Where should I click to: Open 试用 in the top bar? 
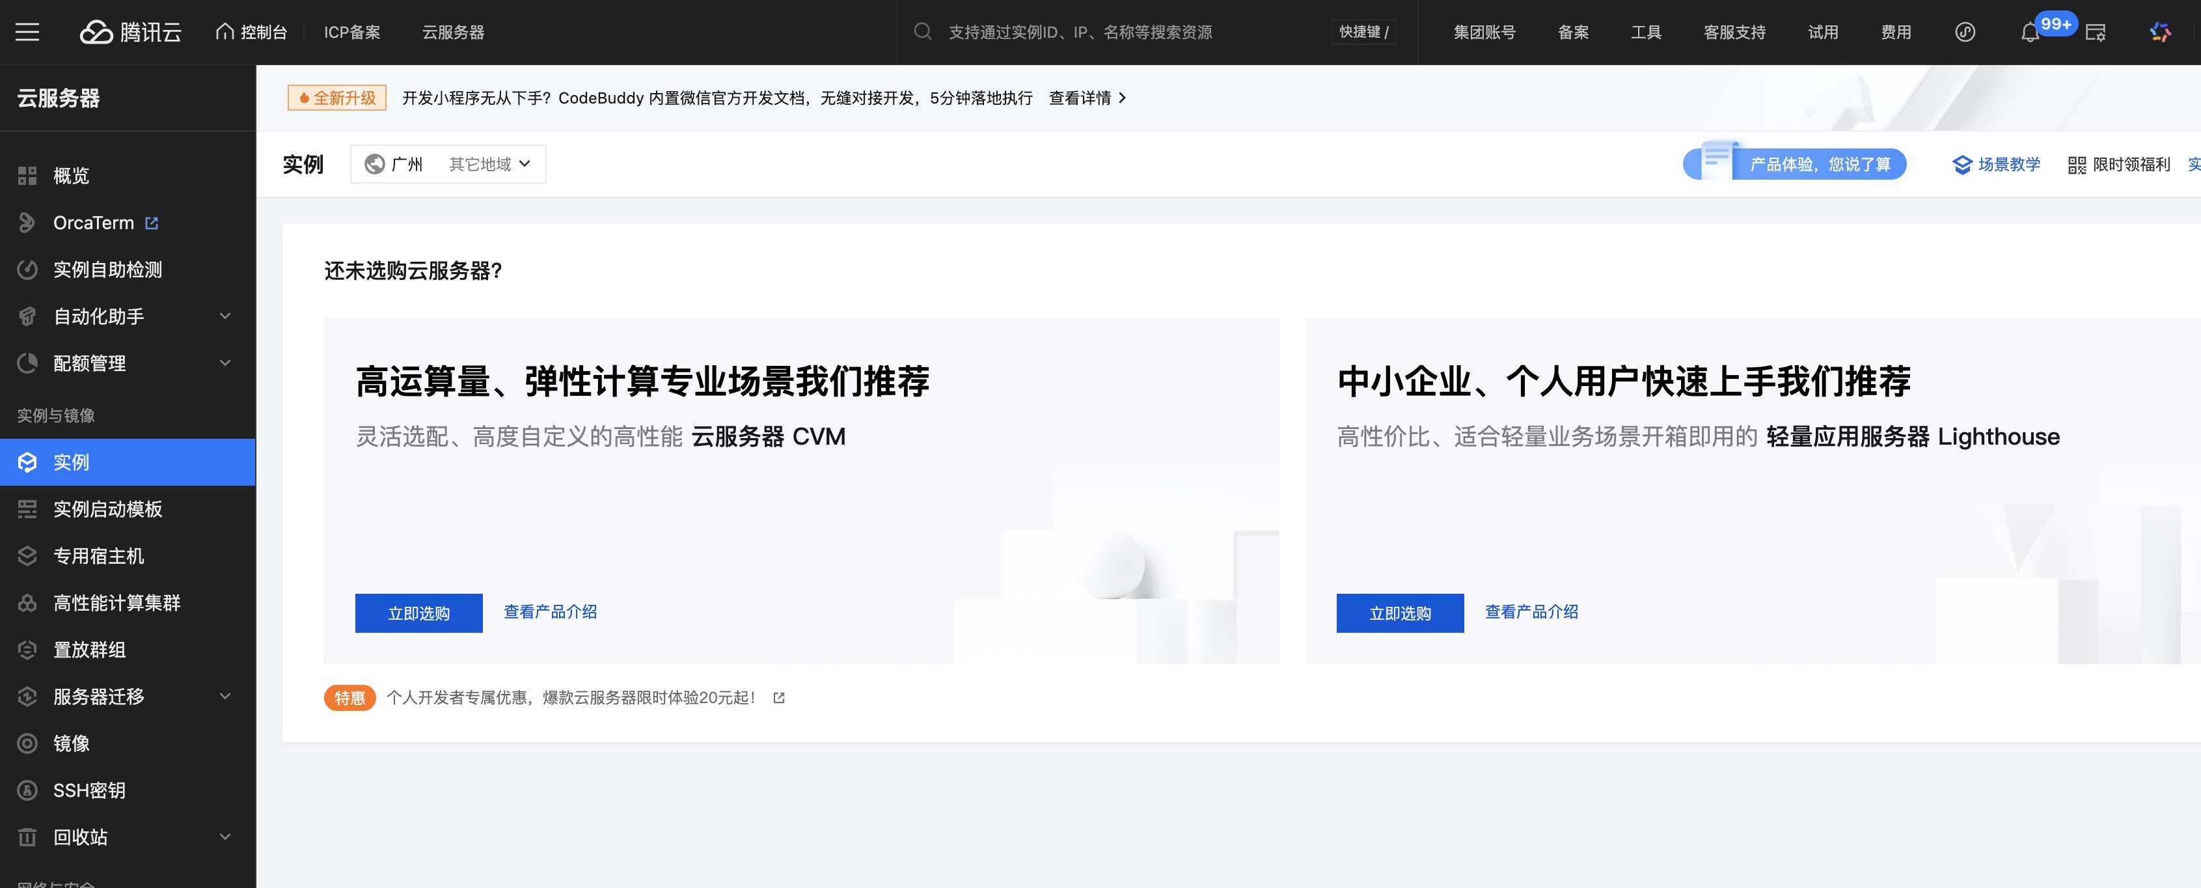(x=1822, y=33)
